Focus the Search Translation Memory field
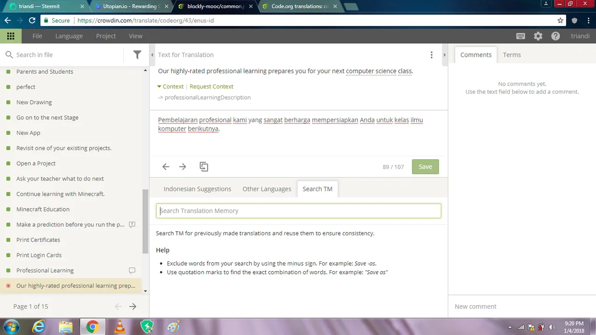 coord(298,211)
